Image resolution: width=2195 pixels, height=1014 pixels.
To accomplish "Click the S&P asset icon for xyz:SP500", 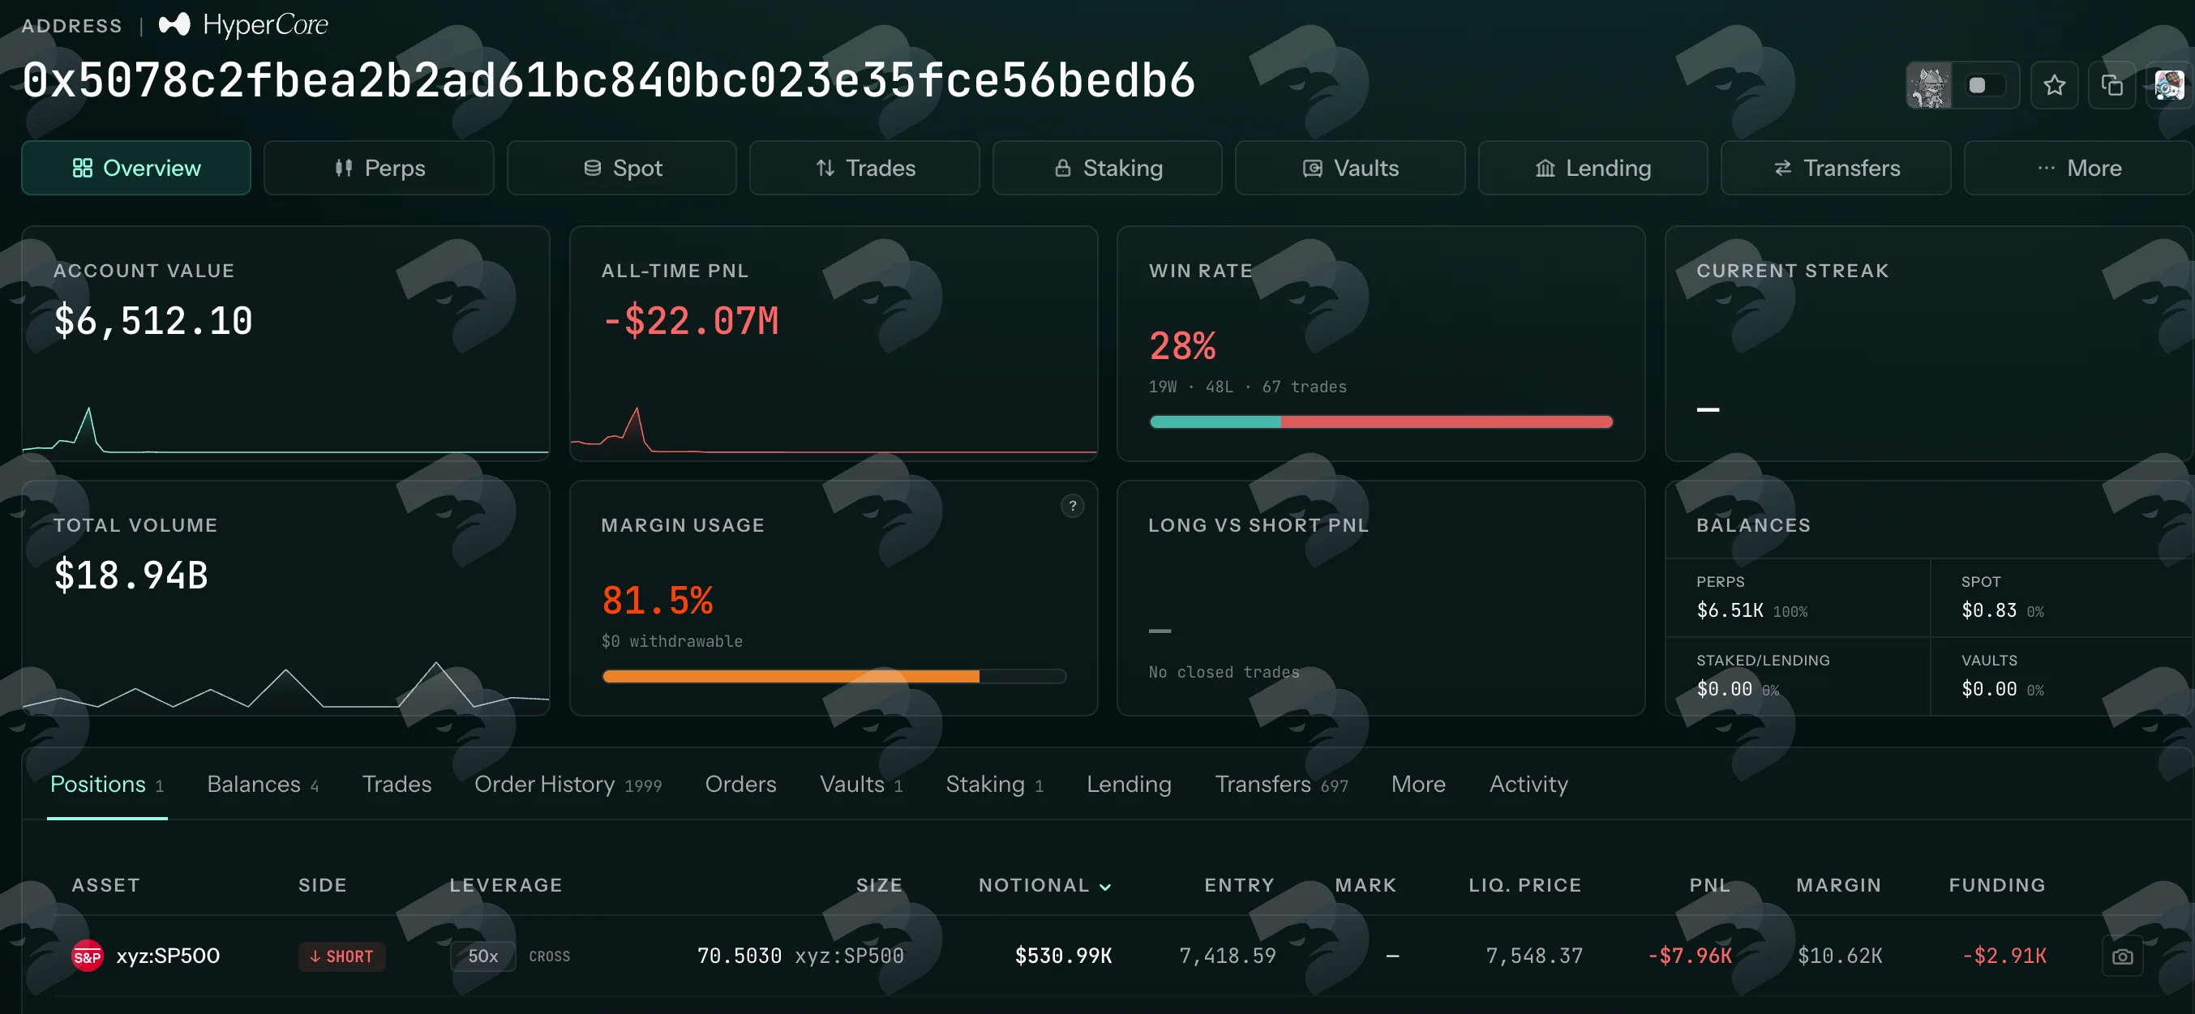I will (87, 956).
